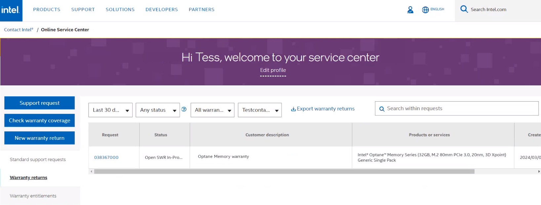Click the Search Intel.com magnifier icon
The height and width of the screenshot is (205, 541).
click(x=464, y=9)
